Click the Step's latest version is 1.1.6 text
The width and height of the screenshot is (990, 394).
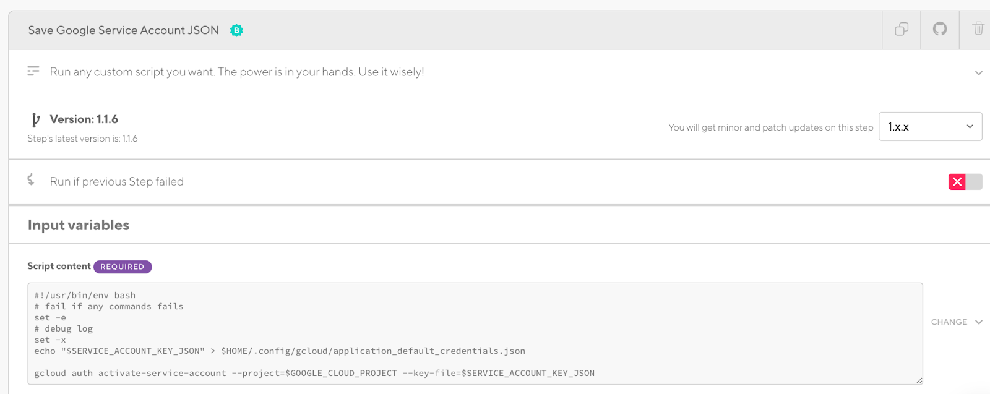click(x=82, y=139)
